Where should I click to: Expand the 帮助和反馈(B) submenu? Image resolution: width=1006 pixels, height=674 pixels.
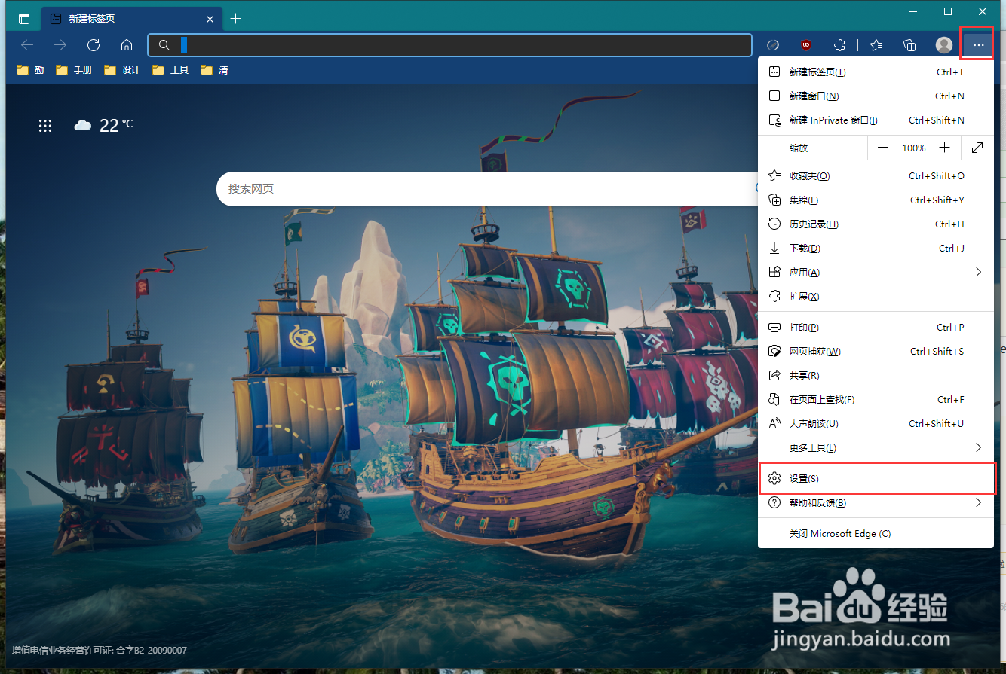coord(876,503)
